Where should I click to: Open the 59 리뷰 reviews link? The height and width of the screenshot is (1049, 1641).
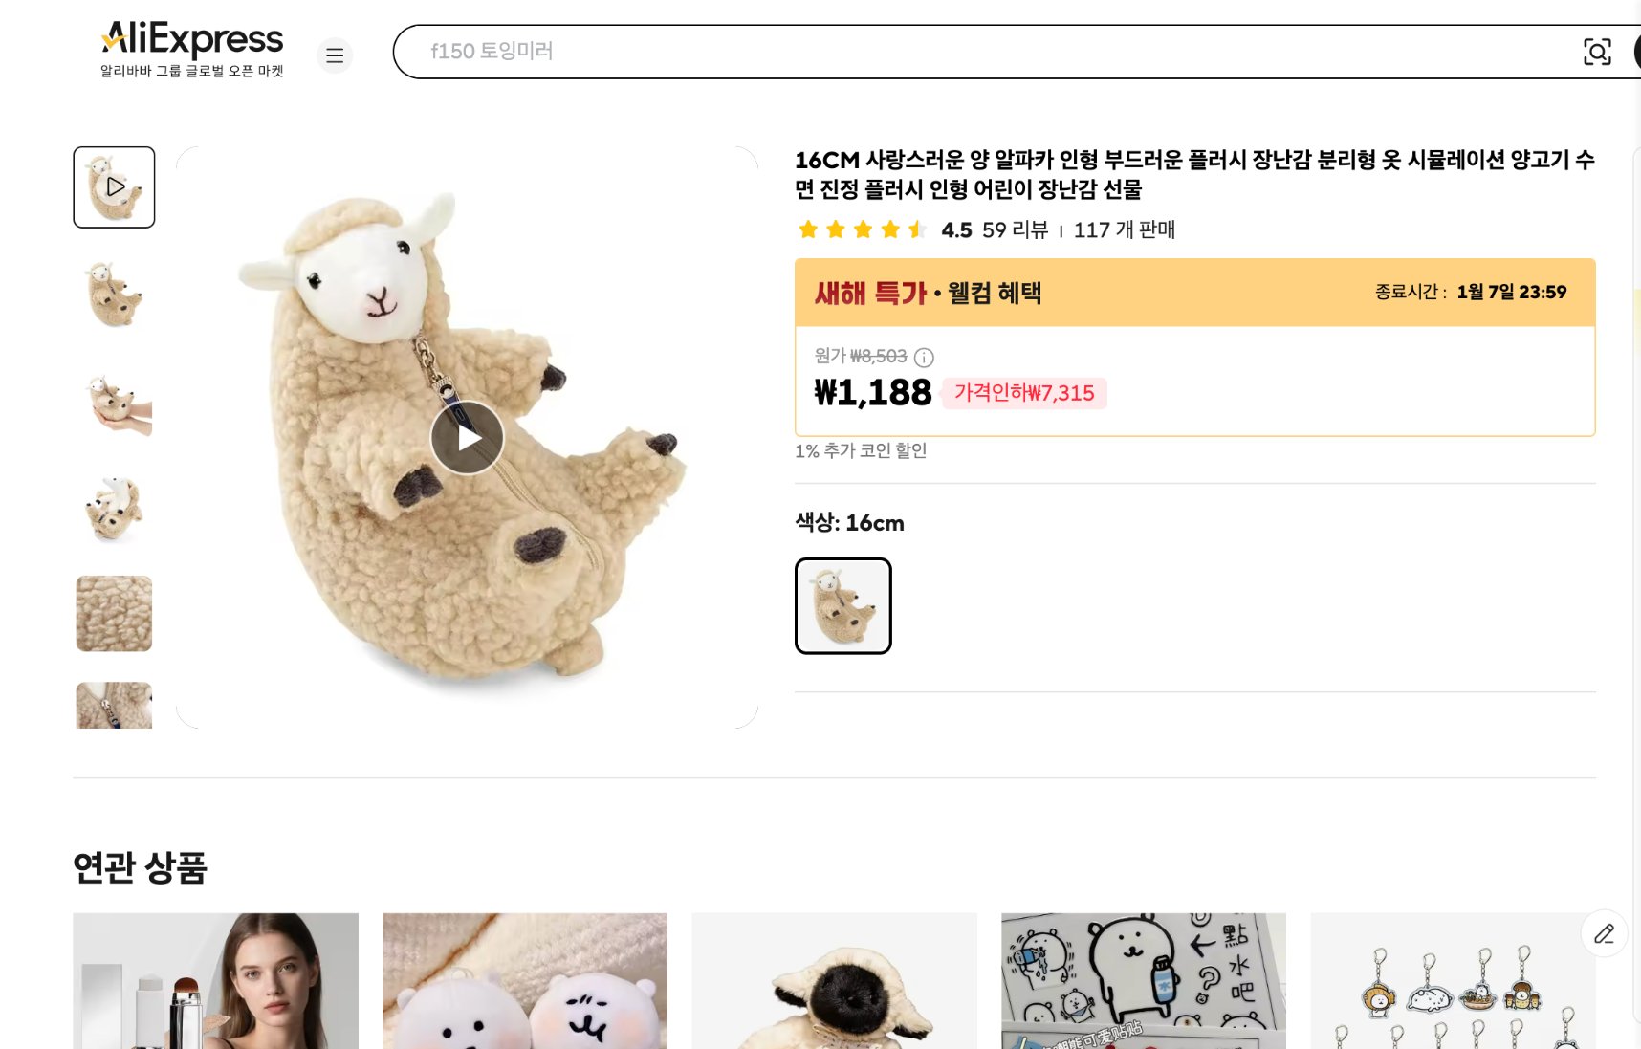(1015, 230)
